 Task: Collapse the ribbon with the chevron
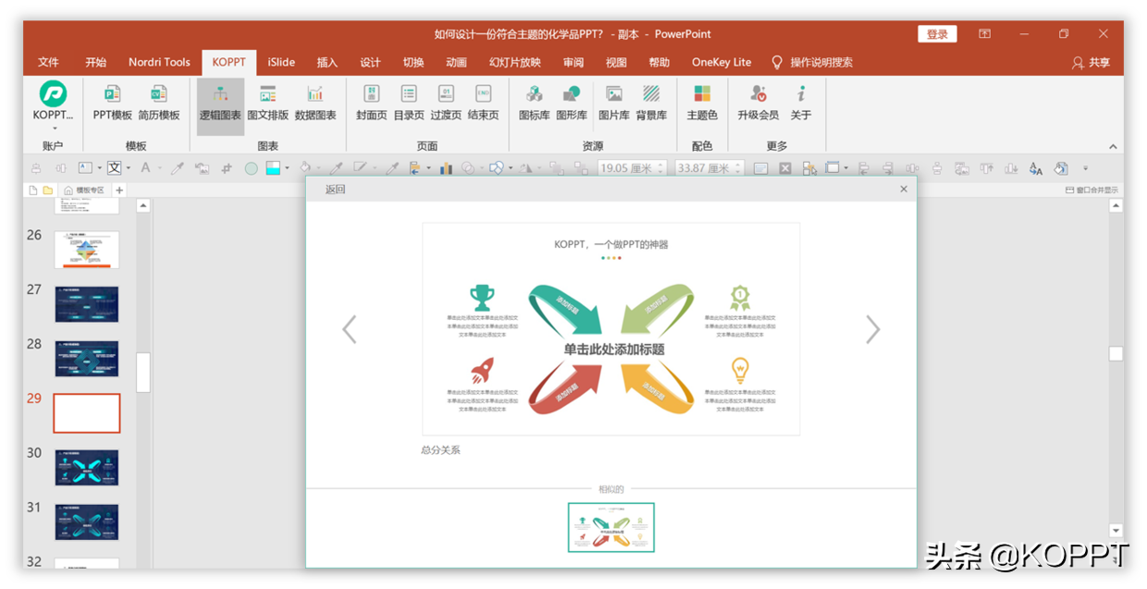[x=1113, y=146]
